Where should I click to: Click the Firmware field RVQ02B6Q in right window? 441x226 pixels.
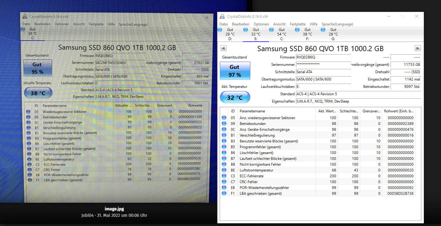[323, 57]
